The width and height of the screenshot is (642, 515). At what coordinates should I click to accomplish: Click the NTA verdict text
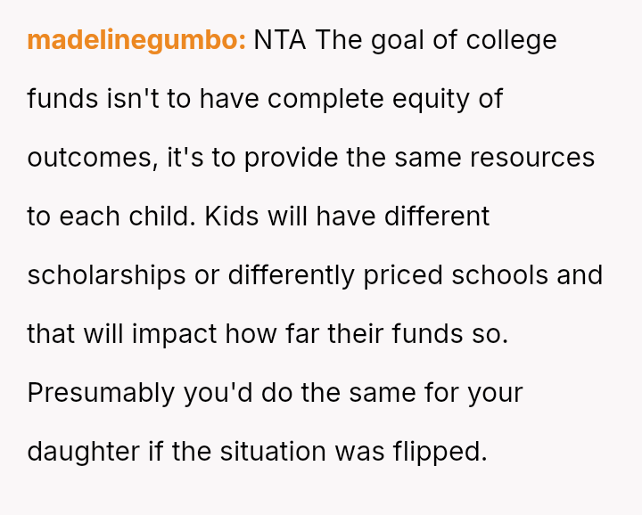click(279, 40)
